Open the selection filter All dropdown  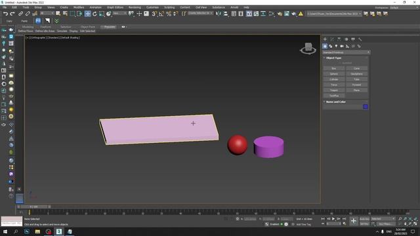coord(47,13)
